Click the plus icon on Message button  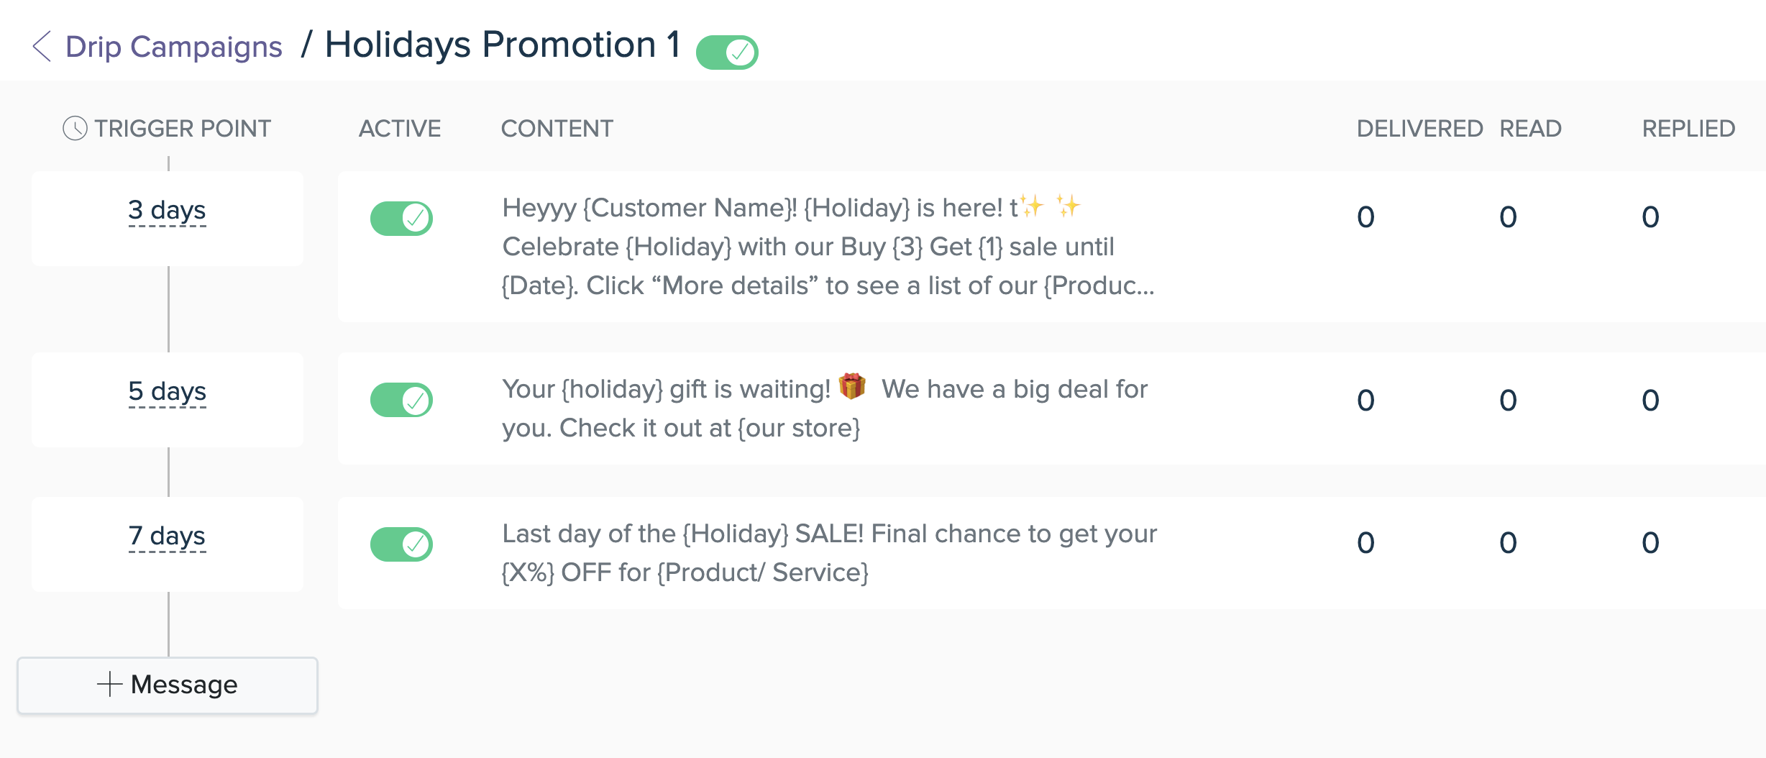109,684
